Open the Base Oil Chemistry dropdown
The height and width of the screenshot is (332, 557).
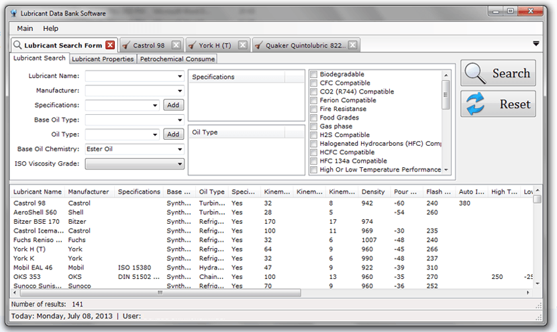[x=180, y=149]
